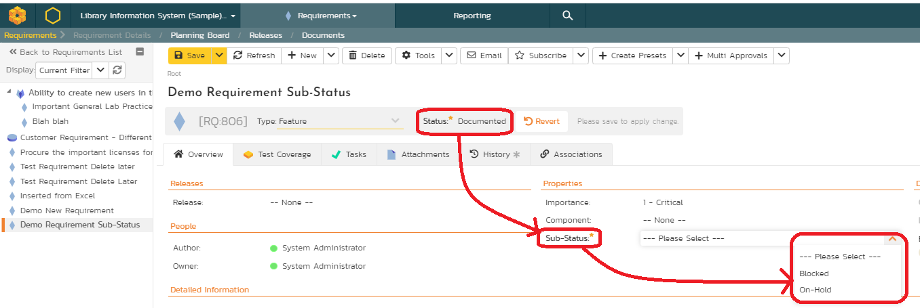Open the Reporting menu

tap(472, 15)
